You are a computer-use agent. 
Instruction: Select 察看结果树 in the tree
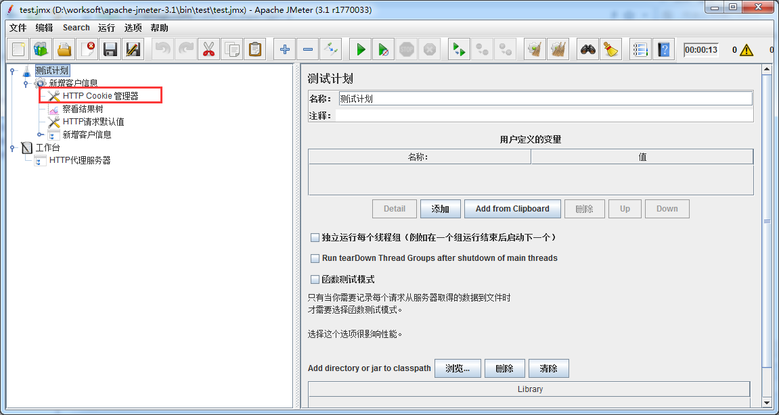(x=83, y=109)
